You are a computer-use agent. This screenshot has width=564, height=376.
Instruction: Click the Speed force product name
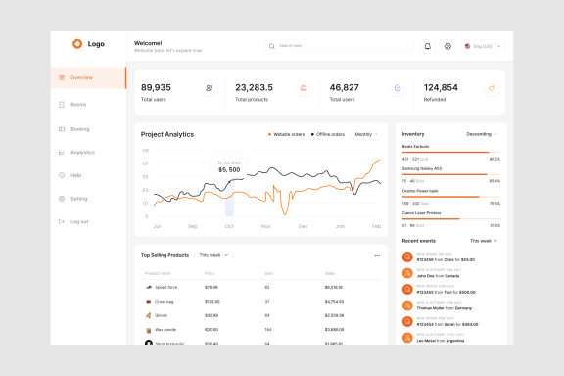pyautogui.click(x=165, y=287)
